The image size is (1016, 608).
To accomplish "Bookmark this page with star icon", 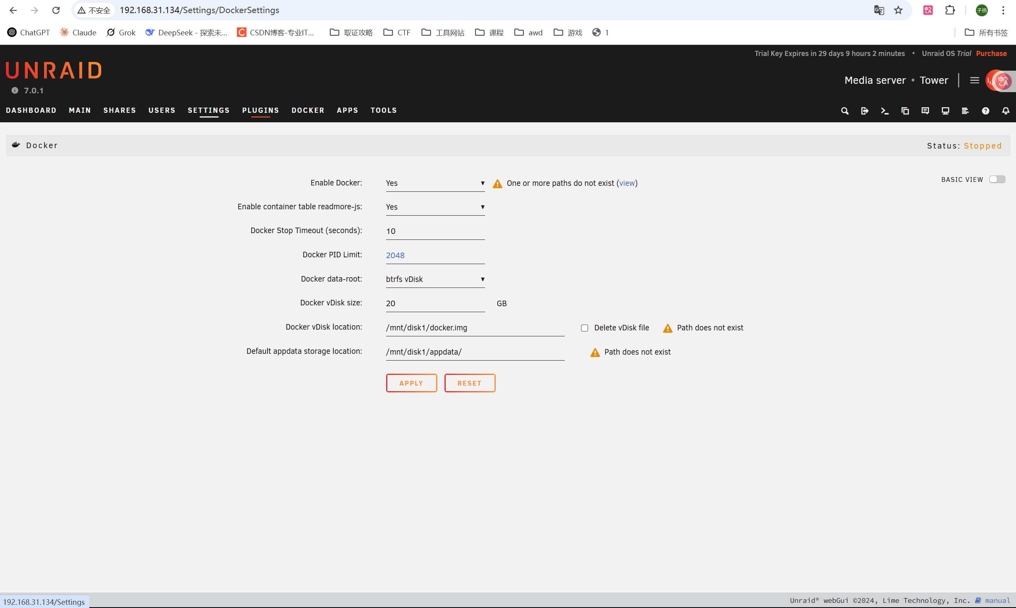I will pos(898,10).
